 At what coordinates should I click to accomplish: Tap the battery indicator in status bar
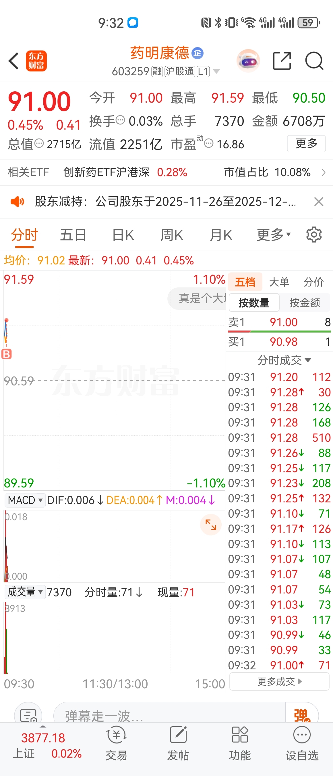(309, 23)
